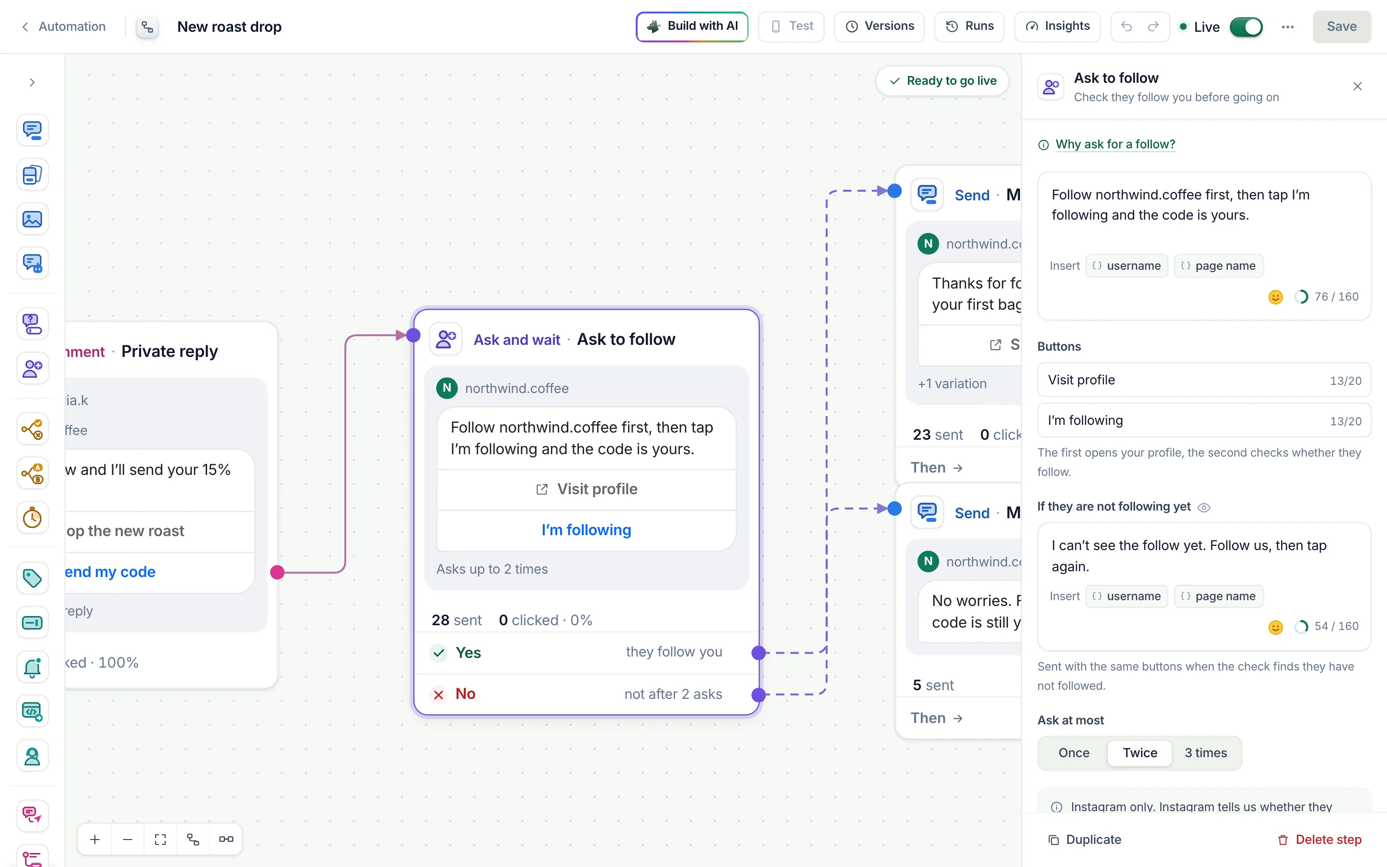Insert page name into the follow message

(1218, 266)
